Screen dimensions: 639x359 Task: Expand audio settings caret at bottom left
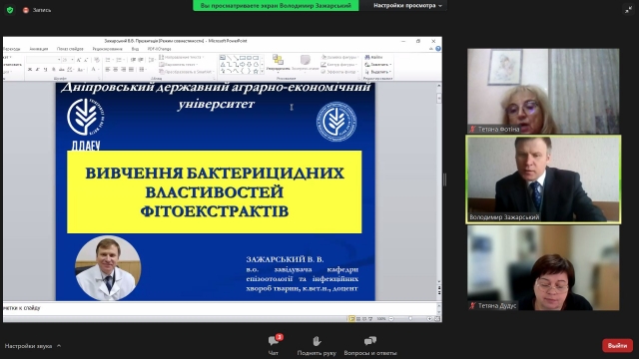(x=59, y=346)
